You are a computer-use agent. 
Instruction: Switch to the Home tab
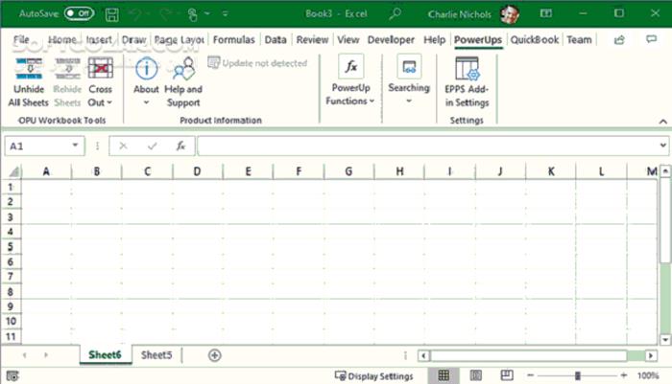tap(62, 40)
